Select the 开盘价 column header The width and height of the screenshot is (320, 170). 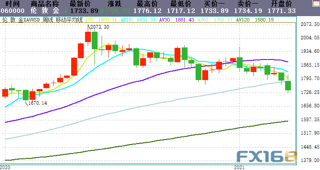(x=282, y=4)
